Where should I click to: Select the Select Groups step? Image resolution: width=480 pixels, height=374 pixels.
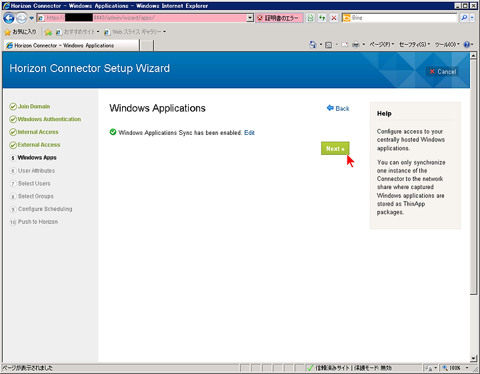coord(32,196)
